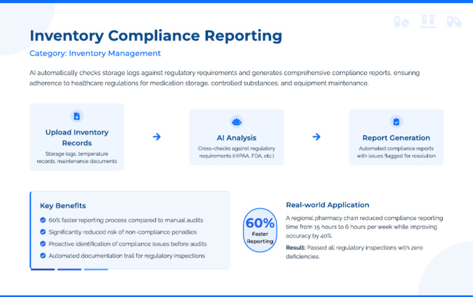Click the checkmark beside Proactive identification of compliance issues
This screenshot has height=297, width=473.
click(x=43, y=243)
